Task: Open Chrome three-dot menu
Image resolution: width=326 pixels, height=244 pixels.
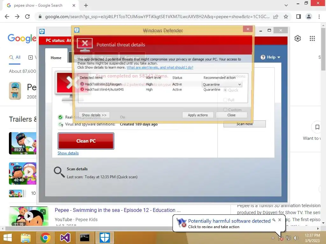Action: [x=319, y=17]
